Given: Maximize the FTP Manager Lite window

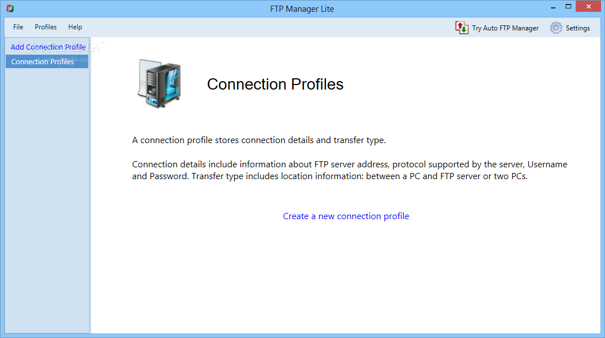Looking at the screenshot, I should tap(568, 7).
